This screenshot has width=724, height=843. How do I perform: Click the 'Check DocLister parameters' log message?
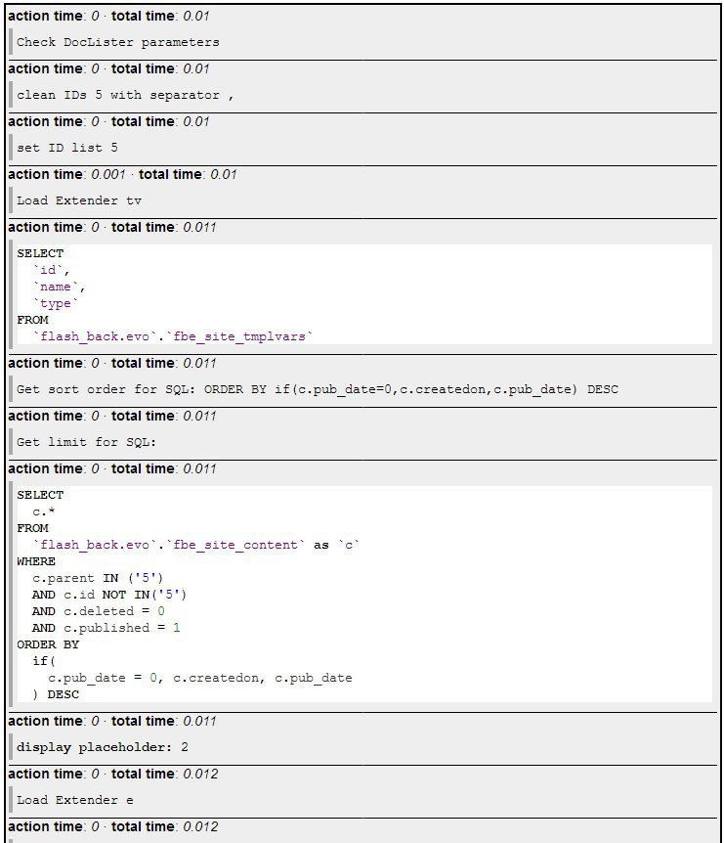point(118,42)
